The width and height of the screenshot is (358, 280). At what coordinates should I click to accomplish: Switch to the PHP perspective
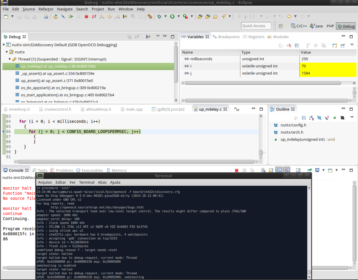tap(330, 26)
